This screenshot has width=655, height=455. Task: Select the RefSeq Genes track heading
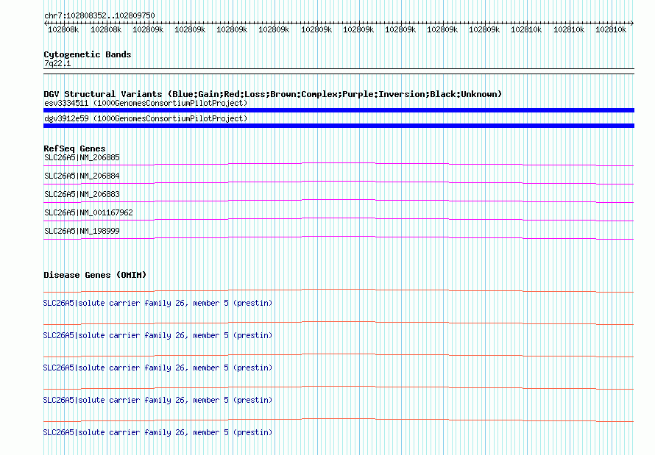point(74,148)
